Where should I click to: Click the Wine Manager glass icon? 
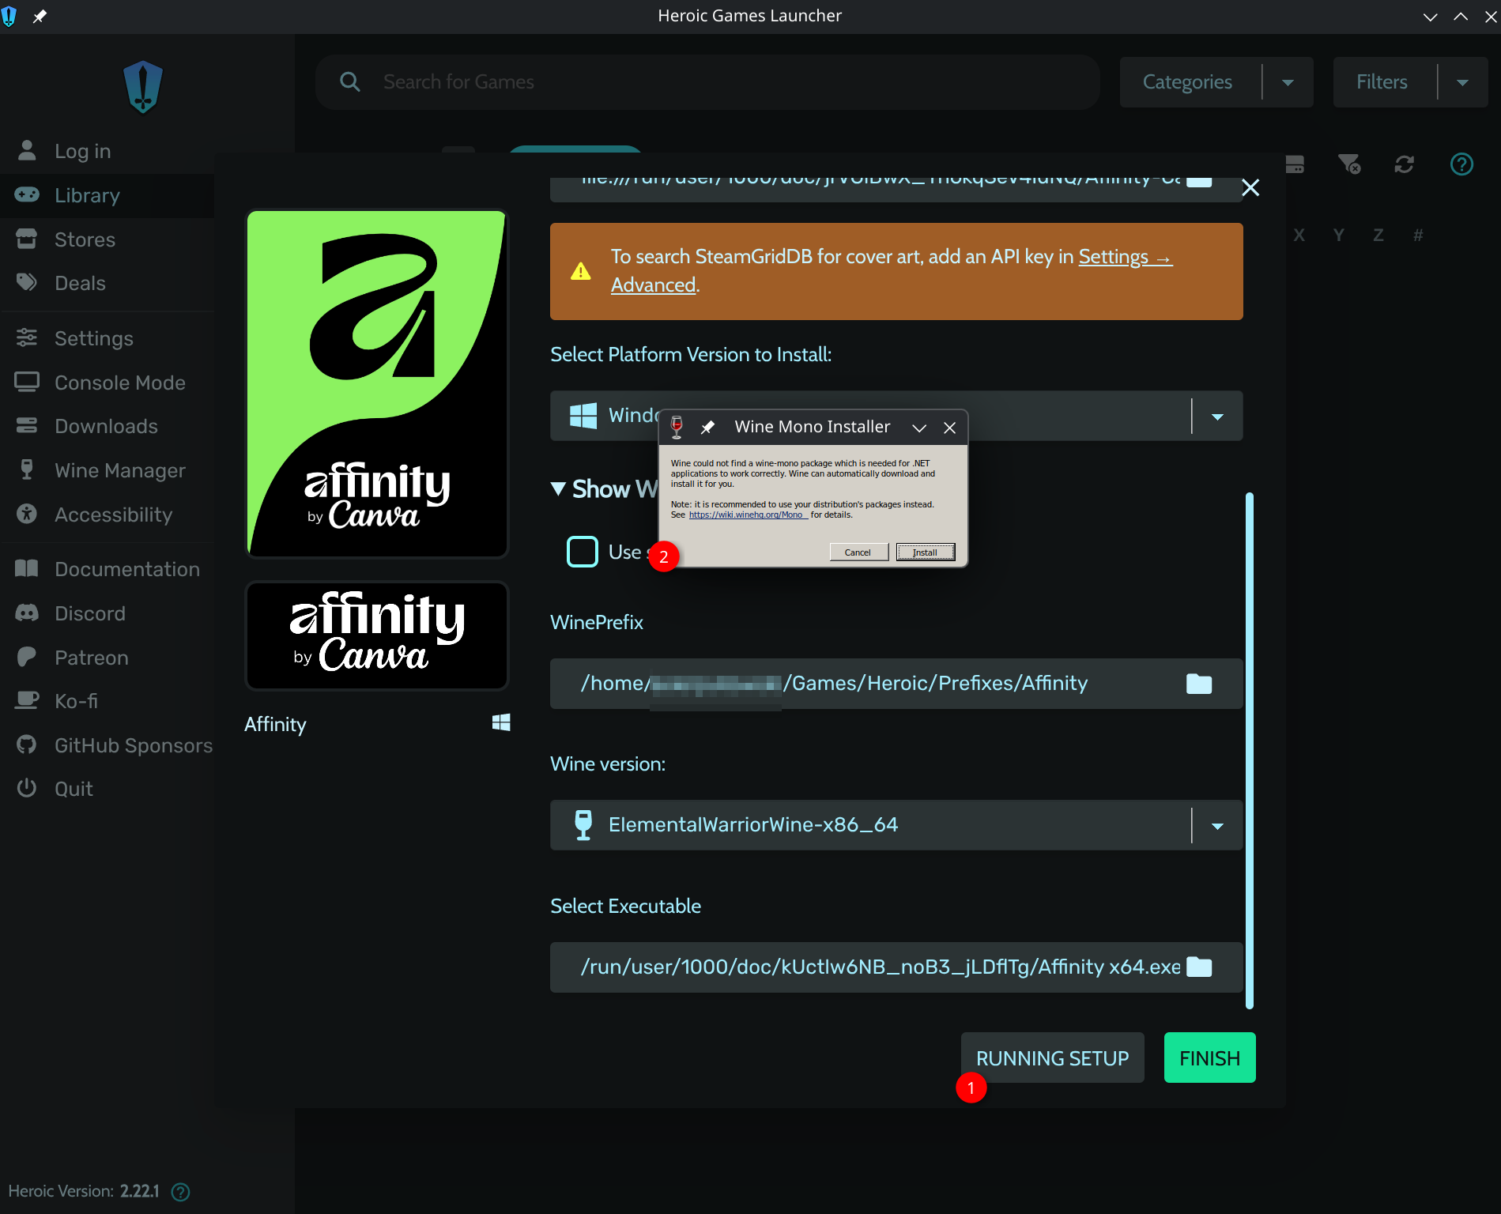point(27,470)
